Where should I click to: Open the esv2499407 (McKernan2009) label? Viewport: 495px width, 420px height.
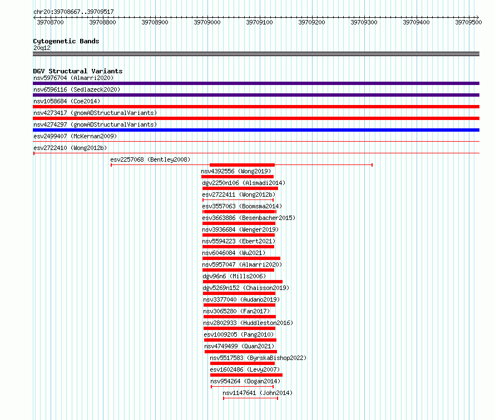pos(75,136)
